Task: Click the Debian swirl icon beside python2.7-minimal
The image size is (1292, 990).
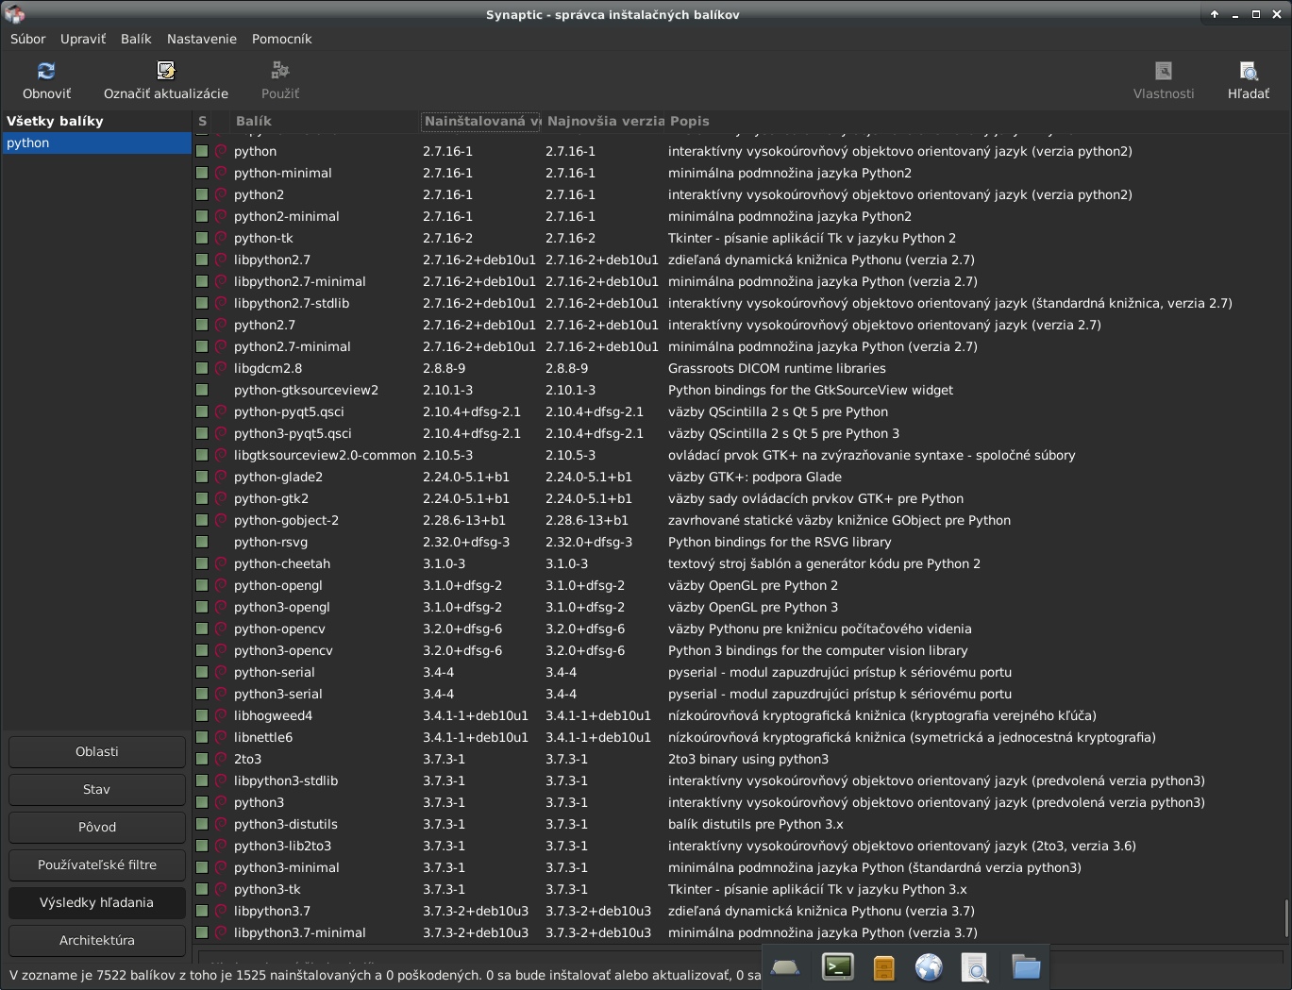Action: click(221, 346)
